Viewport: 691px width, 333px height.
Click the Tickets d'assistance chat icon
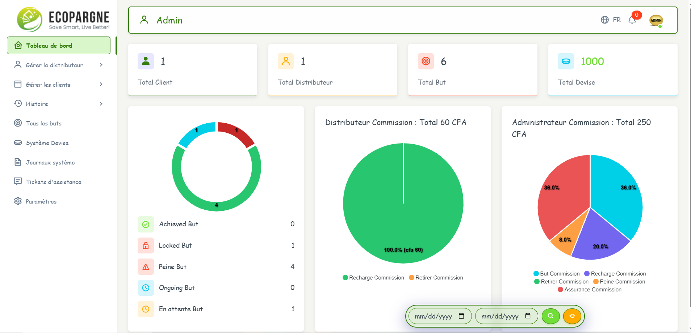click(18, 181)
